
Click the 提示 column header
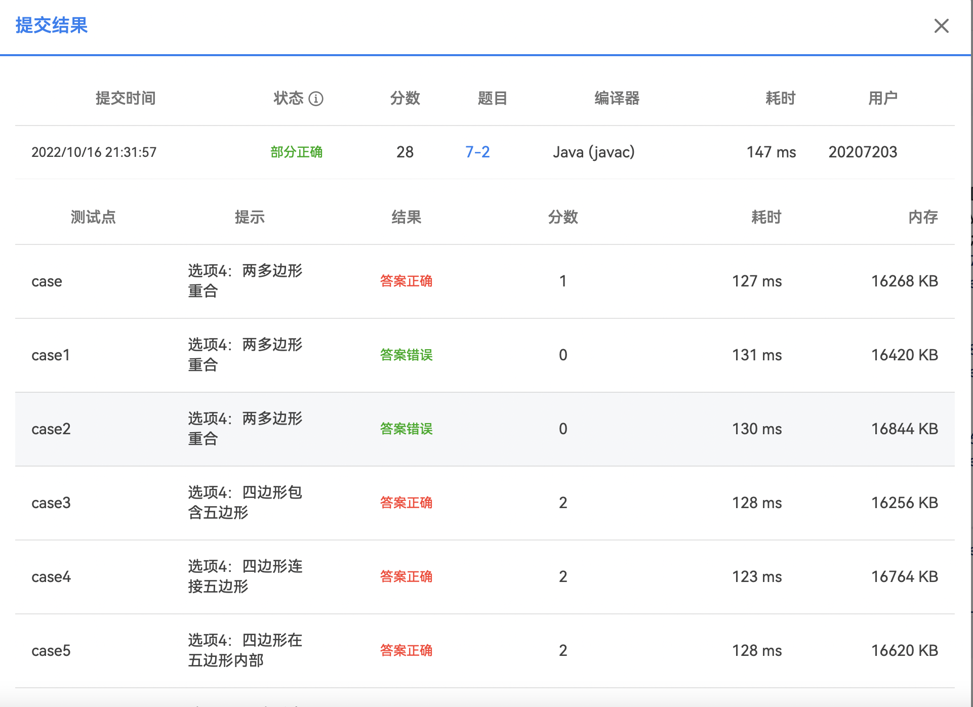click(x=250, y=217)
